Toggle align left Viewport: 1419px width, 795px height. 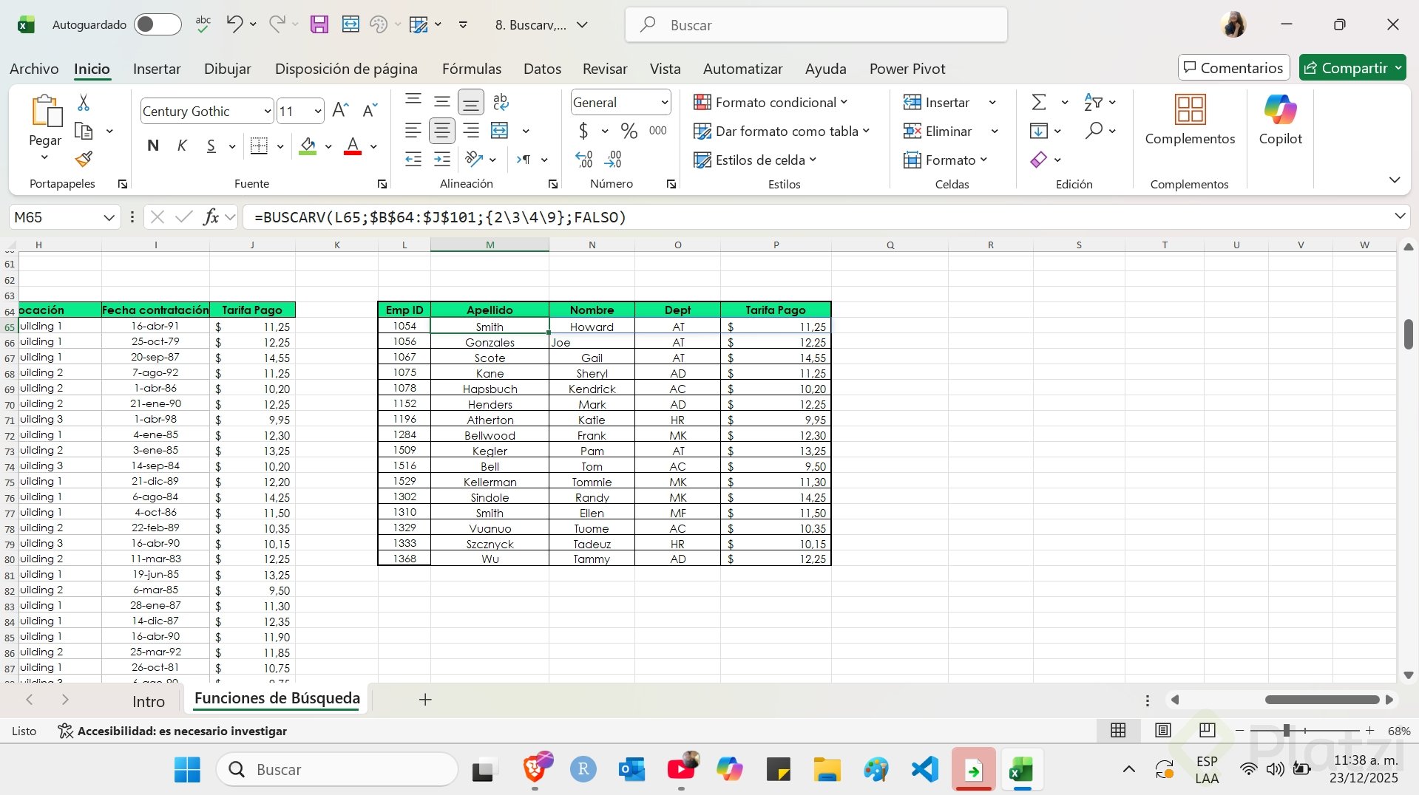pos(413,131)
